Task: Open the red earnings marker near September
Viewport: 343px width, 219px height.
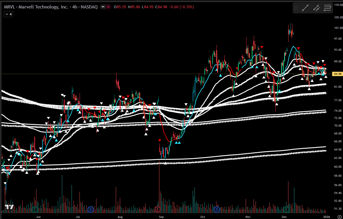Action: click(x=157, y=210)
